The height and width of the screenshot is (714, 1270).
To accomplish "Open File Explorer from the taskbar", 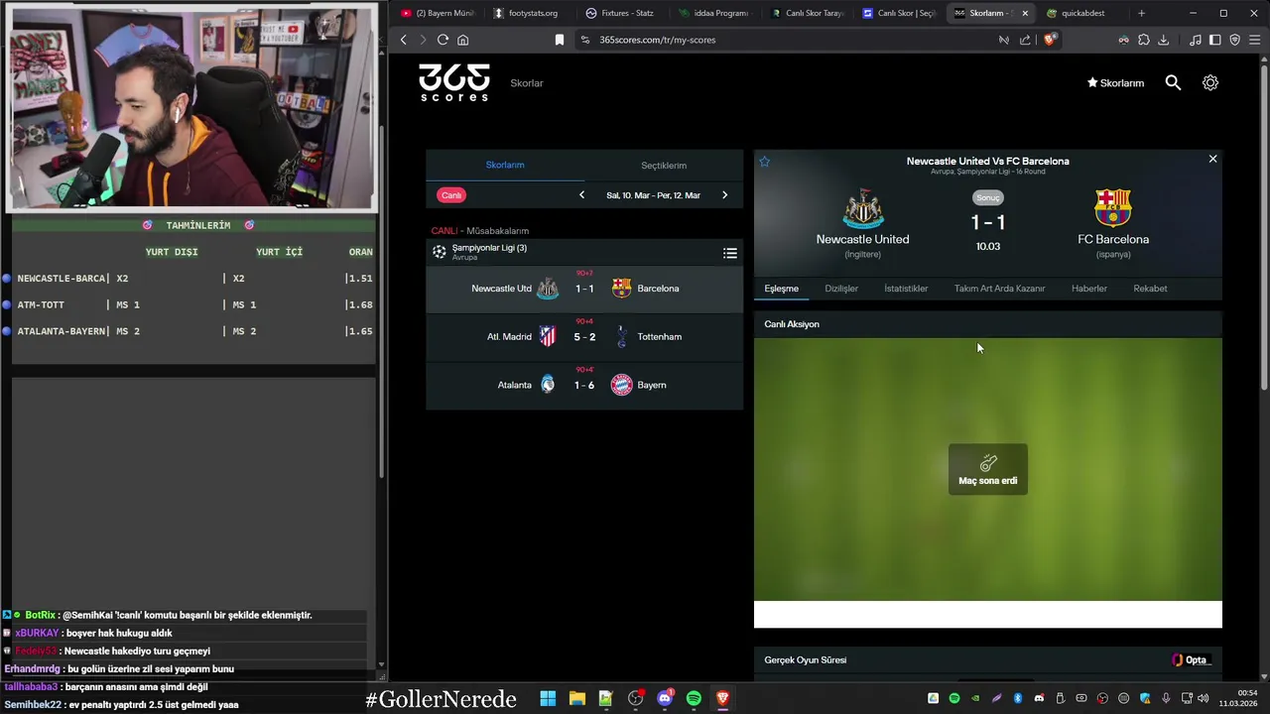I will pyautogui.click(x=576, y=698).
